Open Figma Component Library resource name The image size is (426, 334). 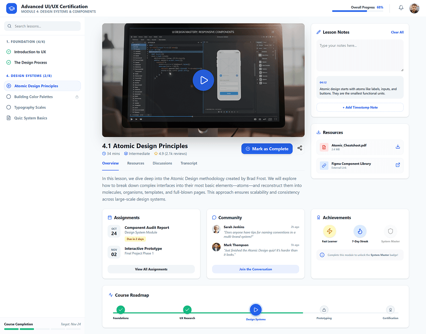pos(351,164)
